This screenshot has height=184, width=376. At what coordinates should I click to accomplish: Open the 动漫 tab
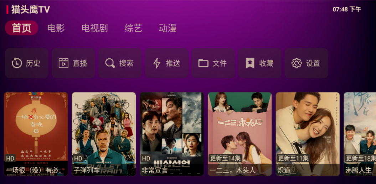click(168, 28)
